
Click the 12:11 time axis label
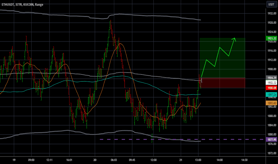[x=49, y=160]
